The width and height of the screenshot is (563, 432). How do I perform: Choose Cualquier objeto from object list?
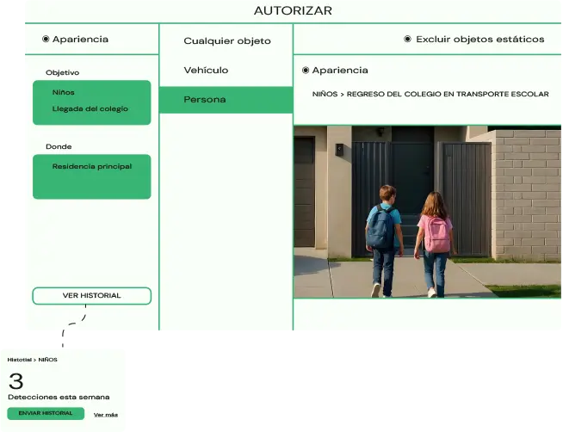[226, 41]
